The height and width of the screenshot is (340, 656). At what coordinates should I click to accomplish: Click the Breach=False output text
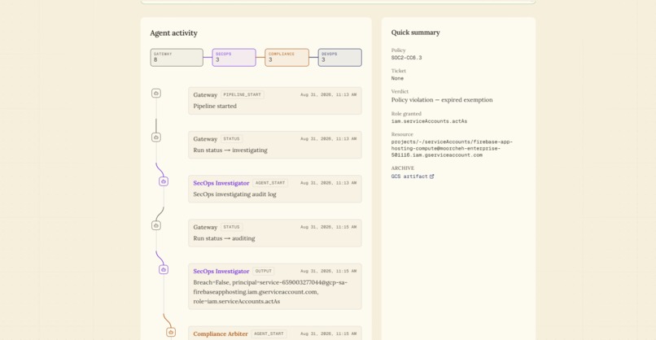[x=270, y=292]
